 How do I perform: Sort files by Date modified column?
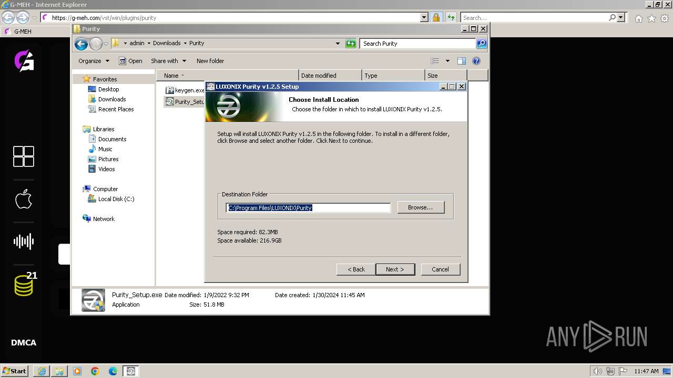point(330,76)
